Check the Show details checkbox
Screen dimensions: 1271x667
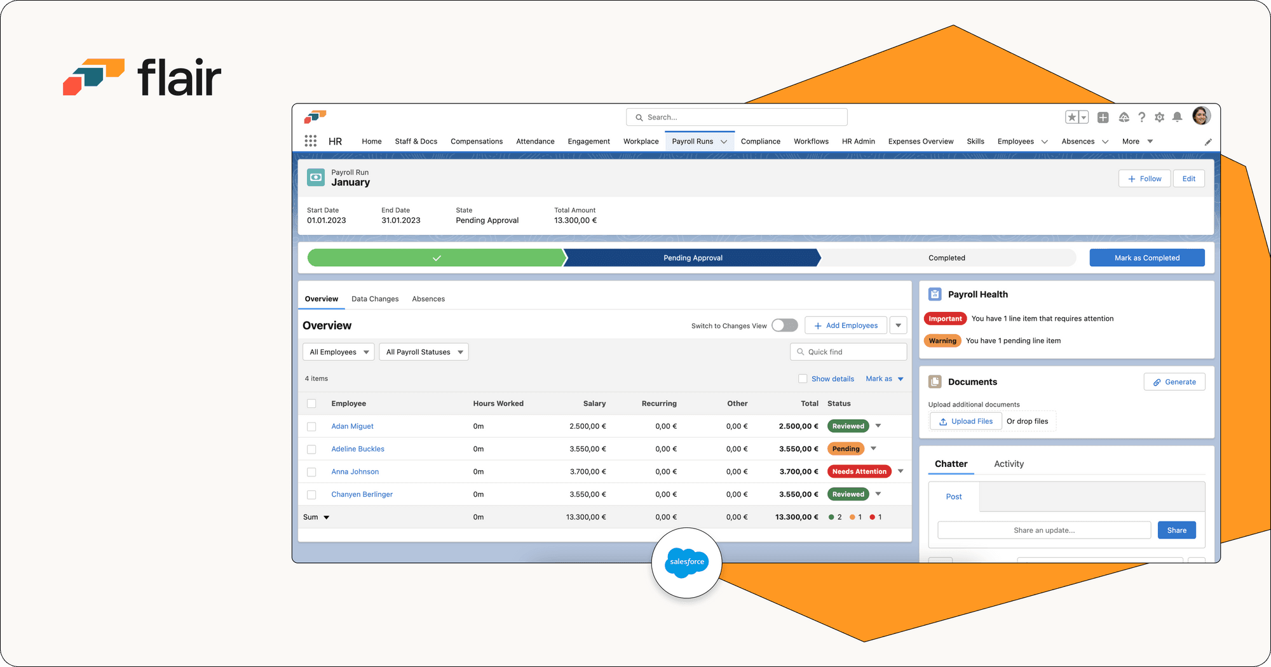tap(803, 379)
